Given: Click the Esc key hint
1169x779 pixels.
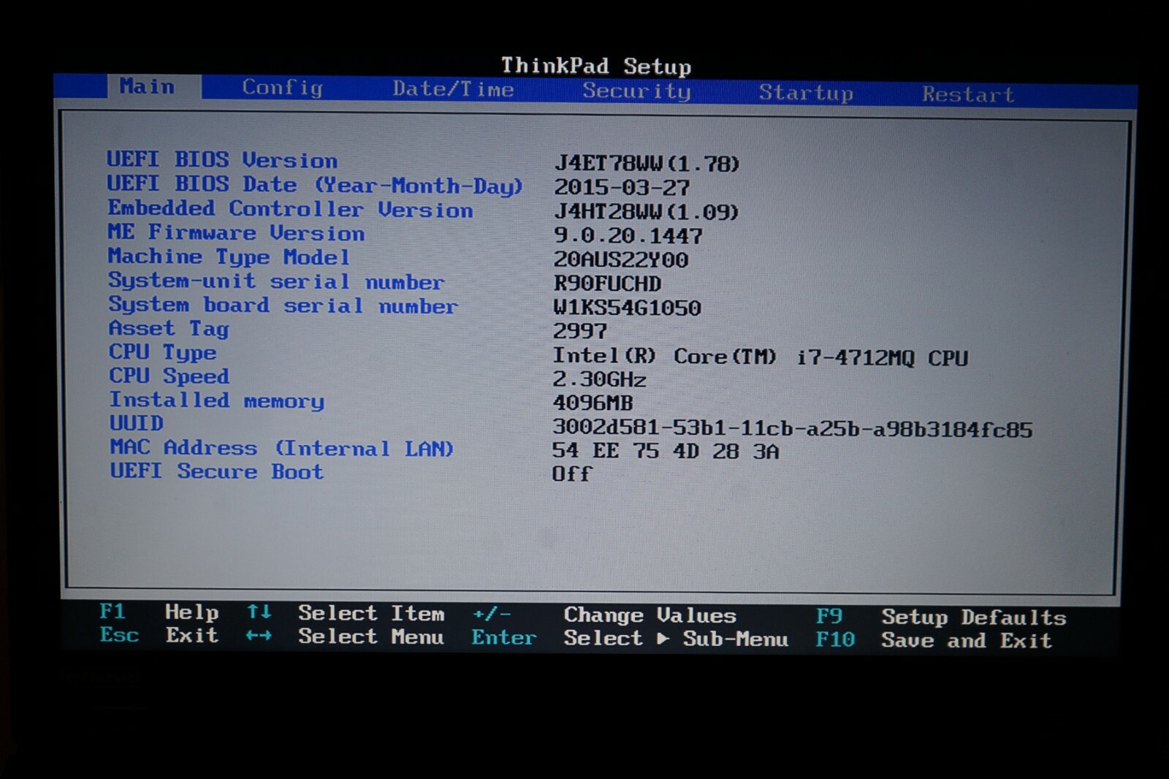Looking at the screenshot, I should [119, 634].
